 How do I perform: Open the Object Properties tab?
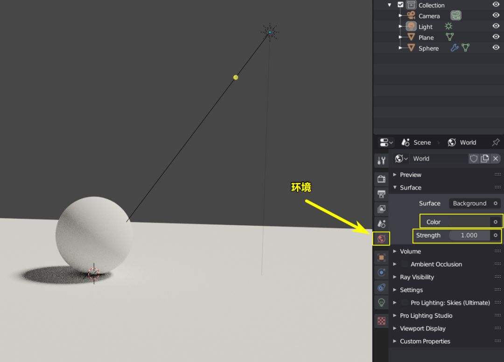pos(381,257)
